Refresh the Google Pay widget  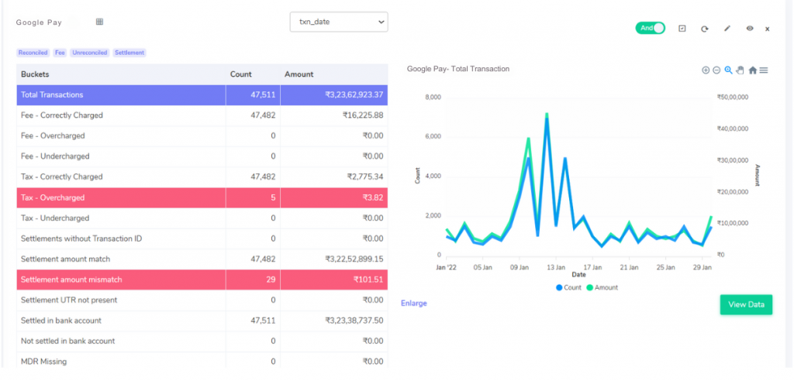(704, 29)
